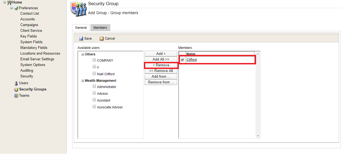The width and height of the screenshot is (342, 154).
Task: Click the Home tree icon
Action: (9, 2)
